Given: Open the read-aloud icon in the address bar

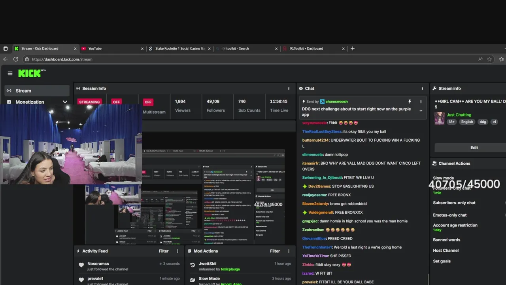Looking at the screenshot, I should tap(480, 59).
